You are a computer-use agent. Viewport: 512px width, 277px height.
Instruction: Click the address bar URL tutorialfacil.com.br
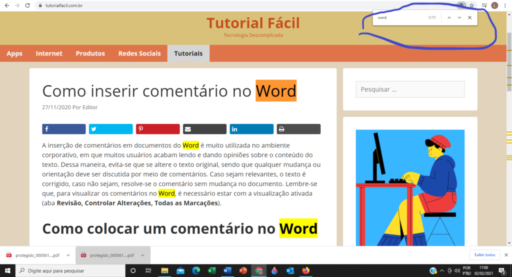pyautogui.click(x=64, y=5)
